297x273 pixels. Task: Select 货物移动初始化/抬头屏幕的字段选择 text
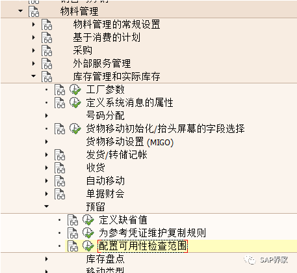165,128
